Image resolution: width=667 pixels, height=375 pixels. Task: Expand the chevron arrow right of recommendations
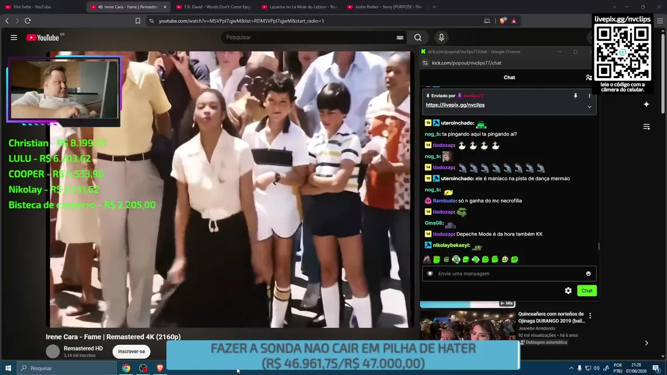(x=646, y=343)
